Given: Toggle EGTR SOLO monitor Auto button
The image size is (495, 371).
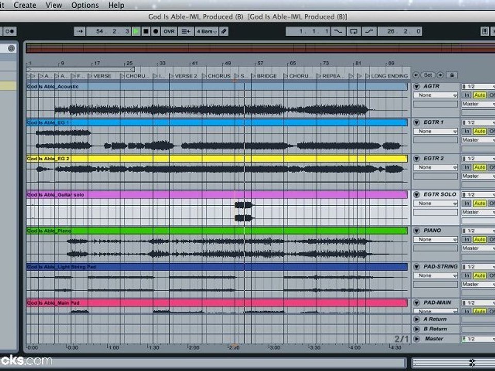Looking at the screenshot, I should [x=480, y=204].
